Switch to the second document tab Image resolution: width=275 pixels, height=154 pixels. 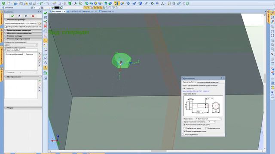pos(82,11)
